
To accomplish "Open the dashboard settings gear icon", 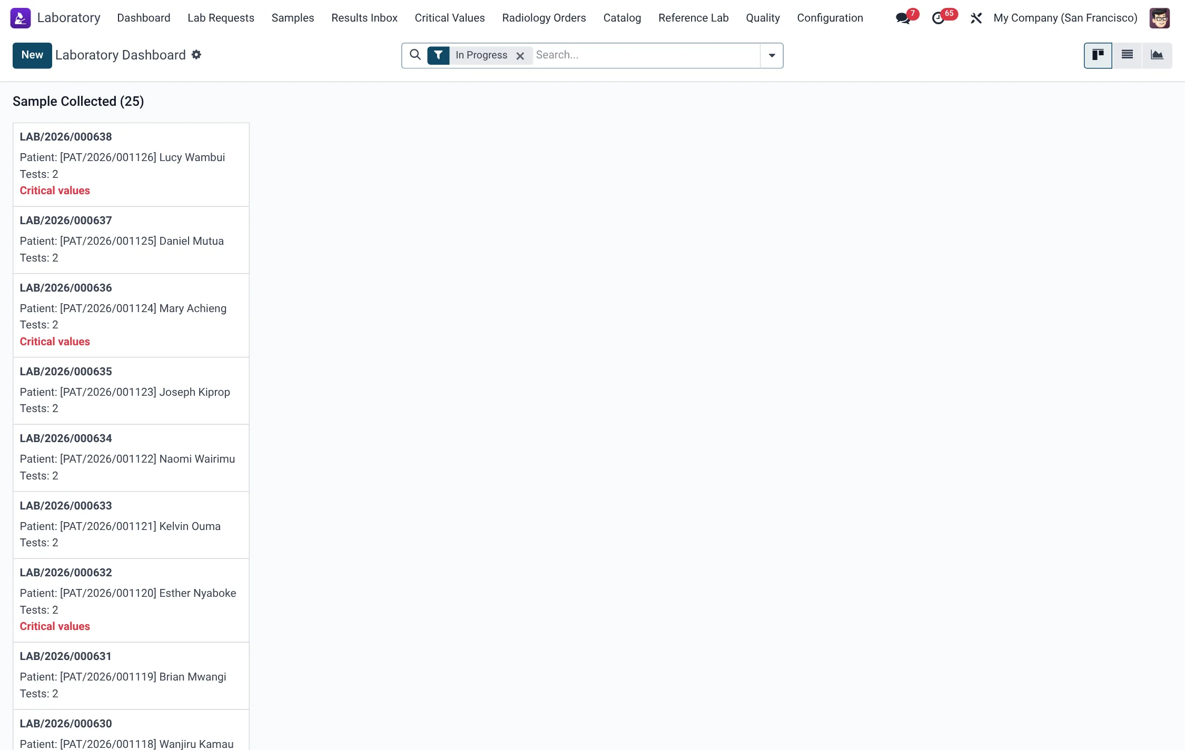I will click(x=196, y=55).
